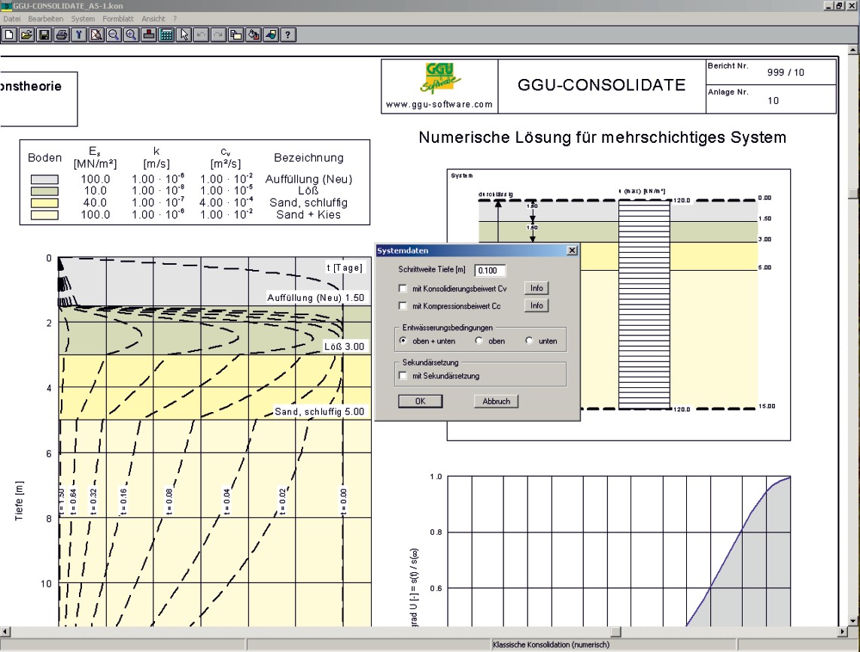
Task: Enable 'mit Kompressionsbeiwert Cc' checkbox
Action: [x=403, y=306]
